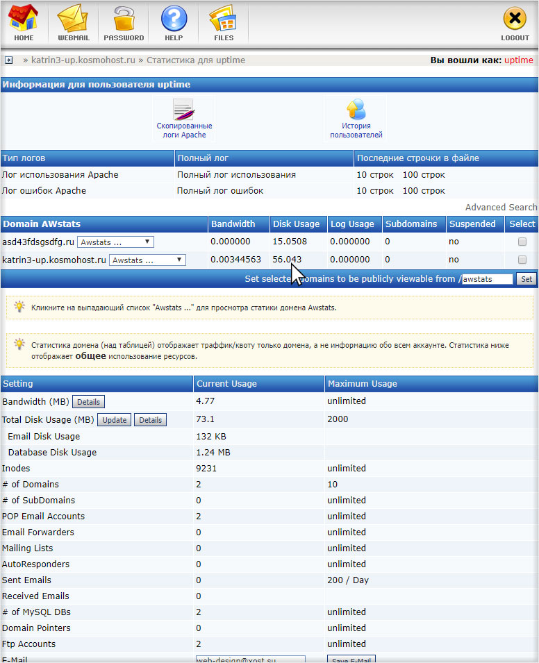
Task: Click Bandwidth value 0.00344563
Action: point(235,260)
